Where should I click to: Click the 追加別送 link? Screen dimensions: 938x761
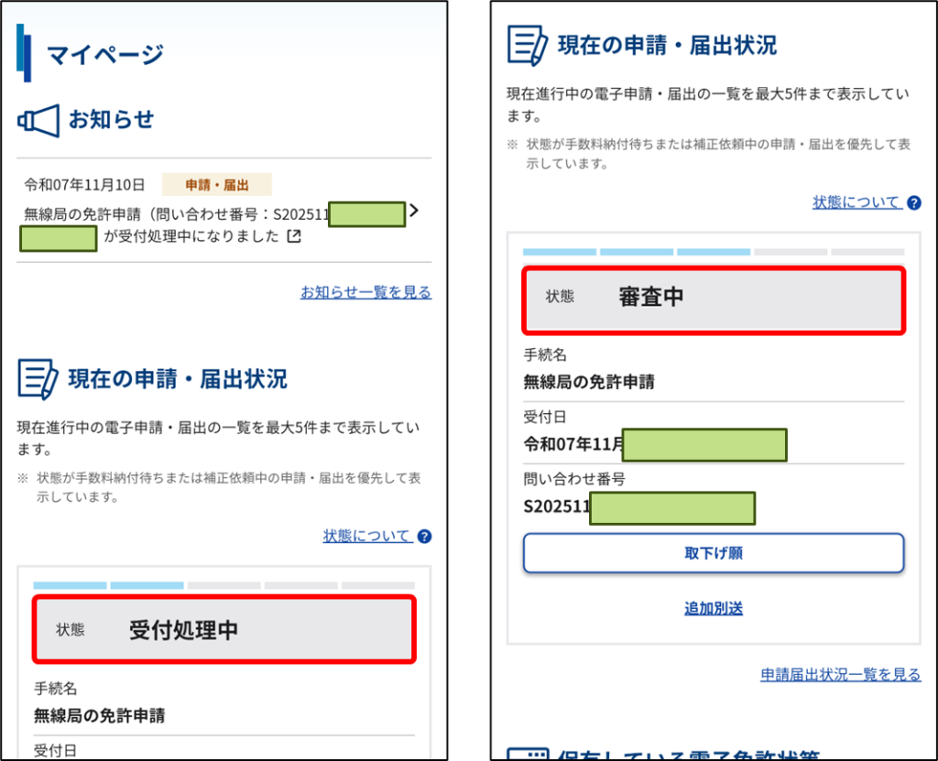(713, 608)
